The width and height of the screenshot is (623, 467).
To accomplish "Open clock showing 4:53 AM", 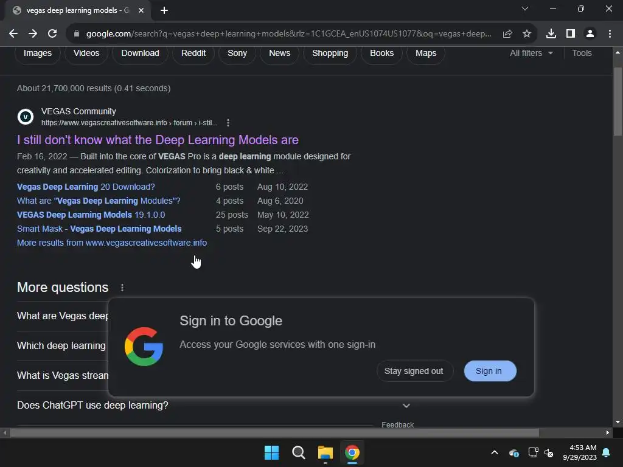I will tap(580, 452).
